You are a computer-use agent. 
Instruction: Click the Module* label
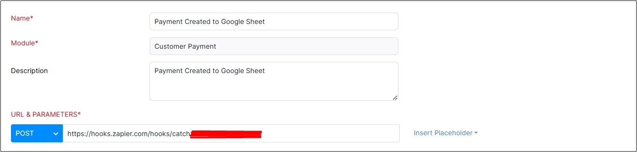click(24, 43)
